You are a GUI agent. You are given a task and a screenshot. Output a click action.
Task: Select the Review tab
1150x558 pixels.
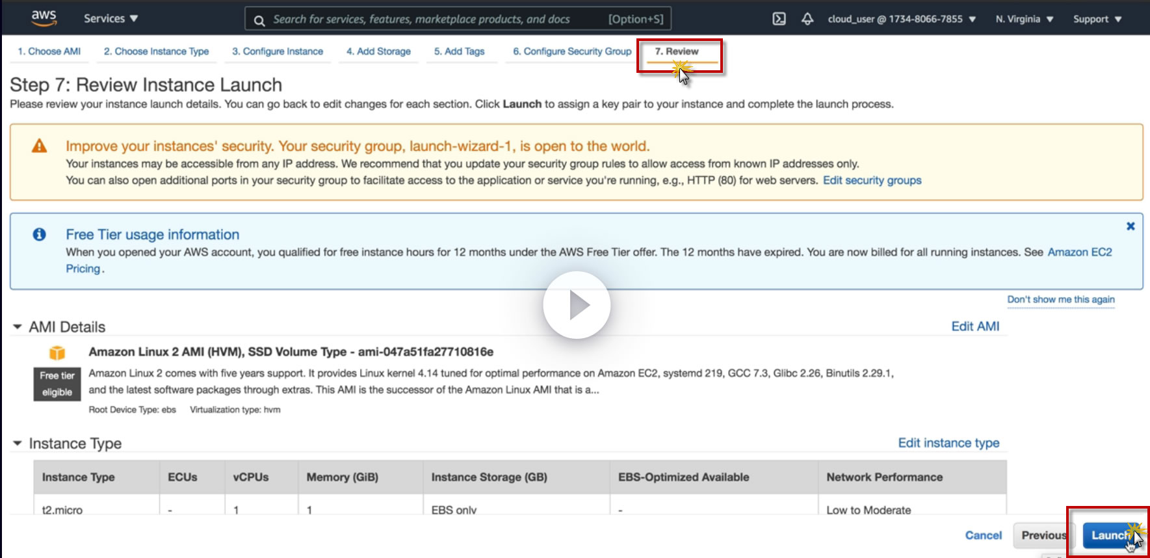tap(677, 51)
